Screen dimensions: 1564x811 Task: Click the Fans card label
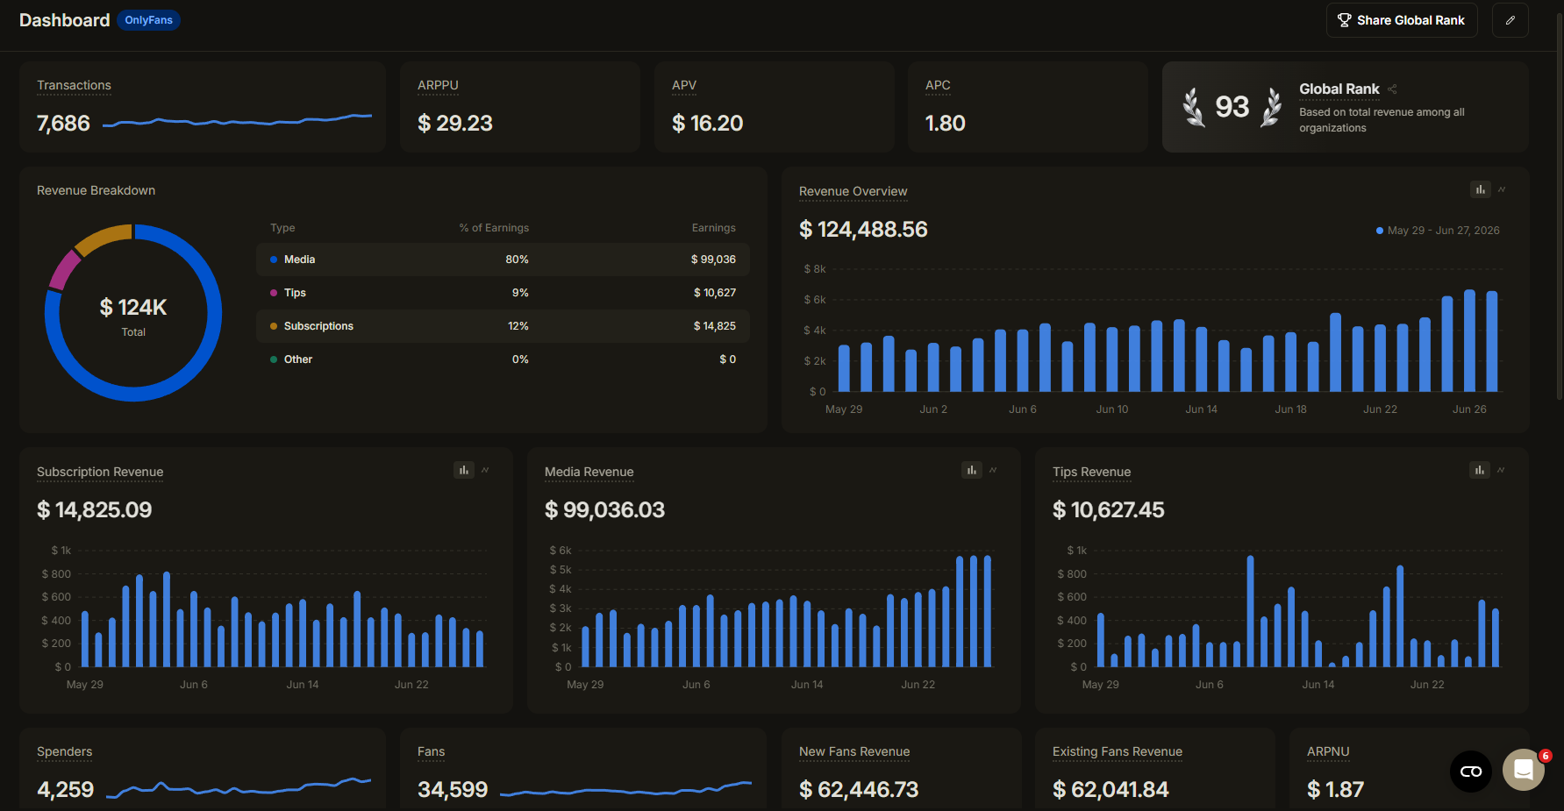pyautogui.click(x=431, y=751)
